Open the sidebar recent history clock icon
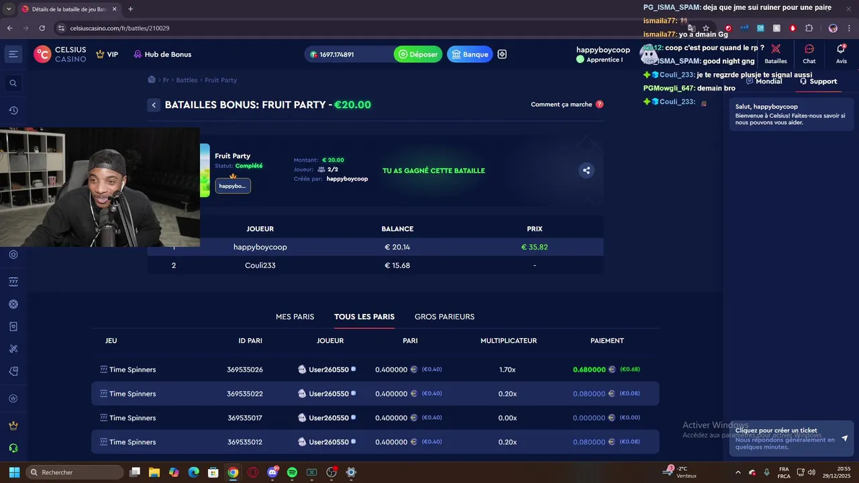 pos(13,111)
